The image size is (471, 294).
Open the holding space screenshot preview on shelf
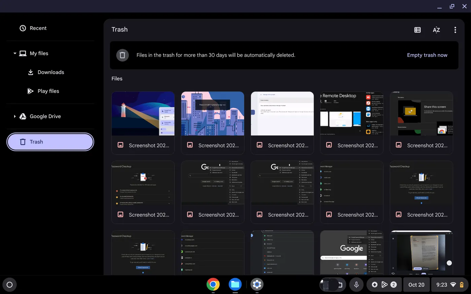pos(332,285)
